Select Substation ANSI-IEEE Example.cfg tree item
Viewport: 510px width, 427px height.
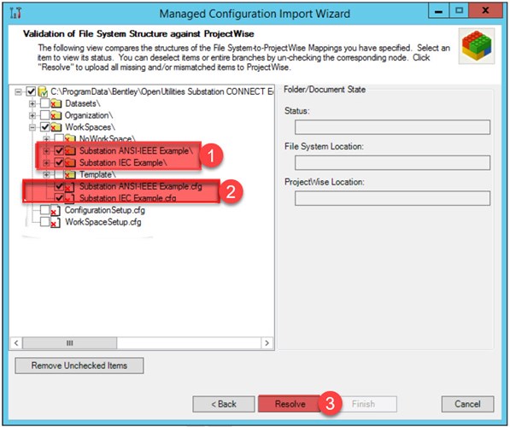coord(140,186)
